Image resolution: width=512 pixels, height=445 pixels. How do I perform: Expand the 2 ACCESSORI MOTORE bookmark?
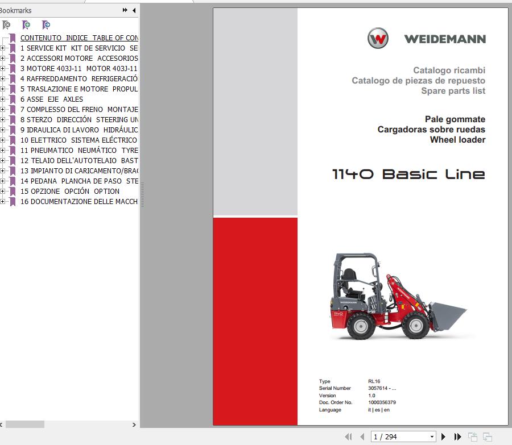pyautogui.click(x=3, y=58)
